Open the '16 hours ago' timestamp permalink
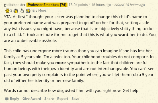 tap(101, 5)
